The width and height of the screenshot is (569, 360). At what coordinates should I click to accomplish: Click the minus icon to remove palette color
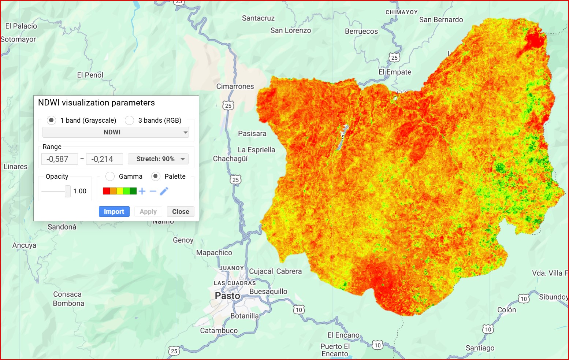tap(153, 191)
